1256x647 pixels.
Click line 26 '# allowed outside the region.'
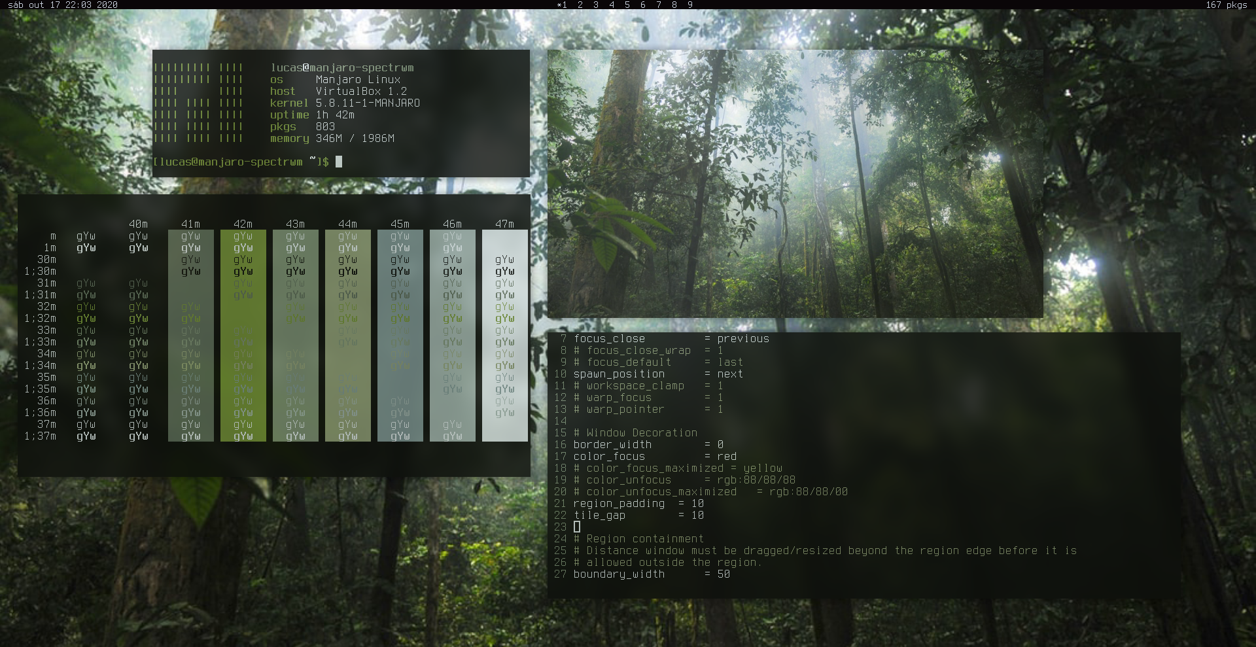(x=667, y=562)
